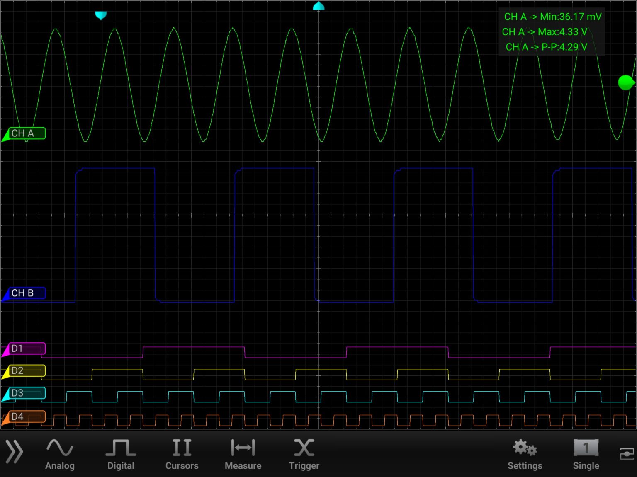Select the Cursors tool

[182, 454]
